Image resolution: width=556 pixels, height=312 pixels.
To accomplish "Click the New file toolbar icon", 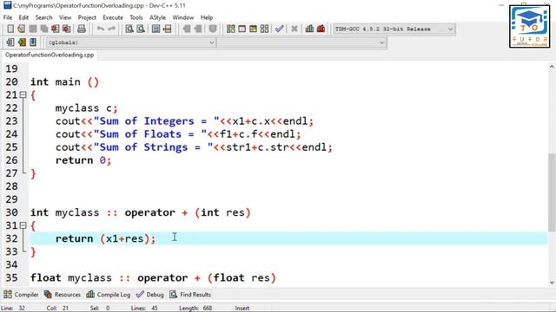I will [10, 29].
